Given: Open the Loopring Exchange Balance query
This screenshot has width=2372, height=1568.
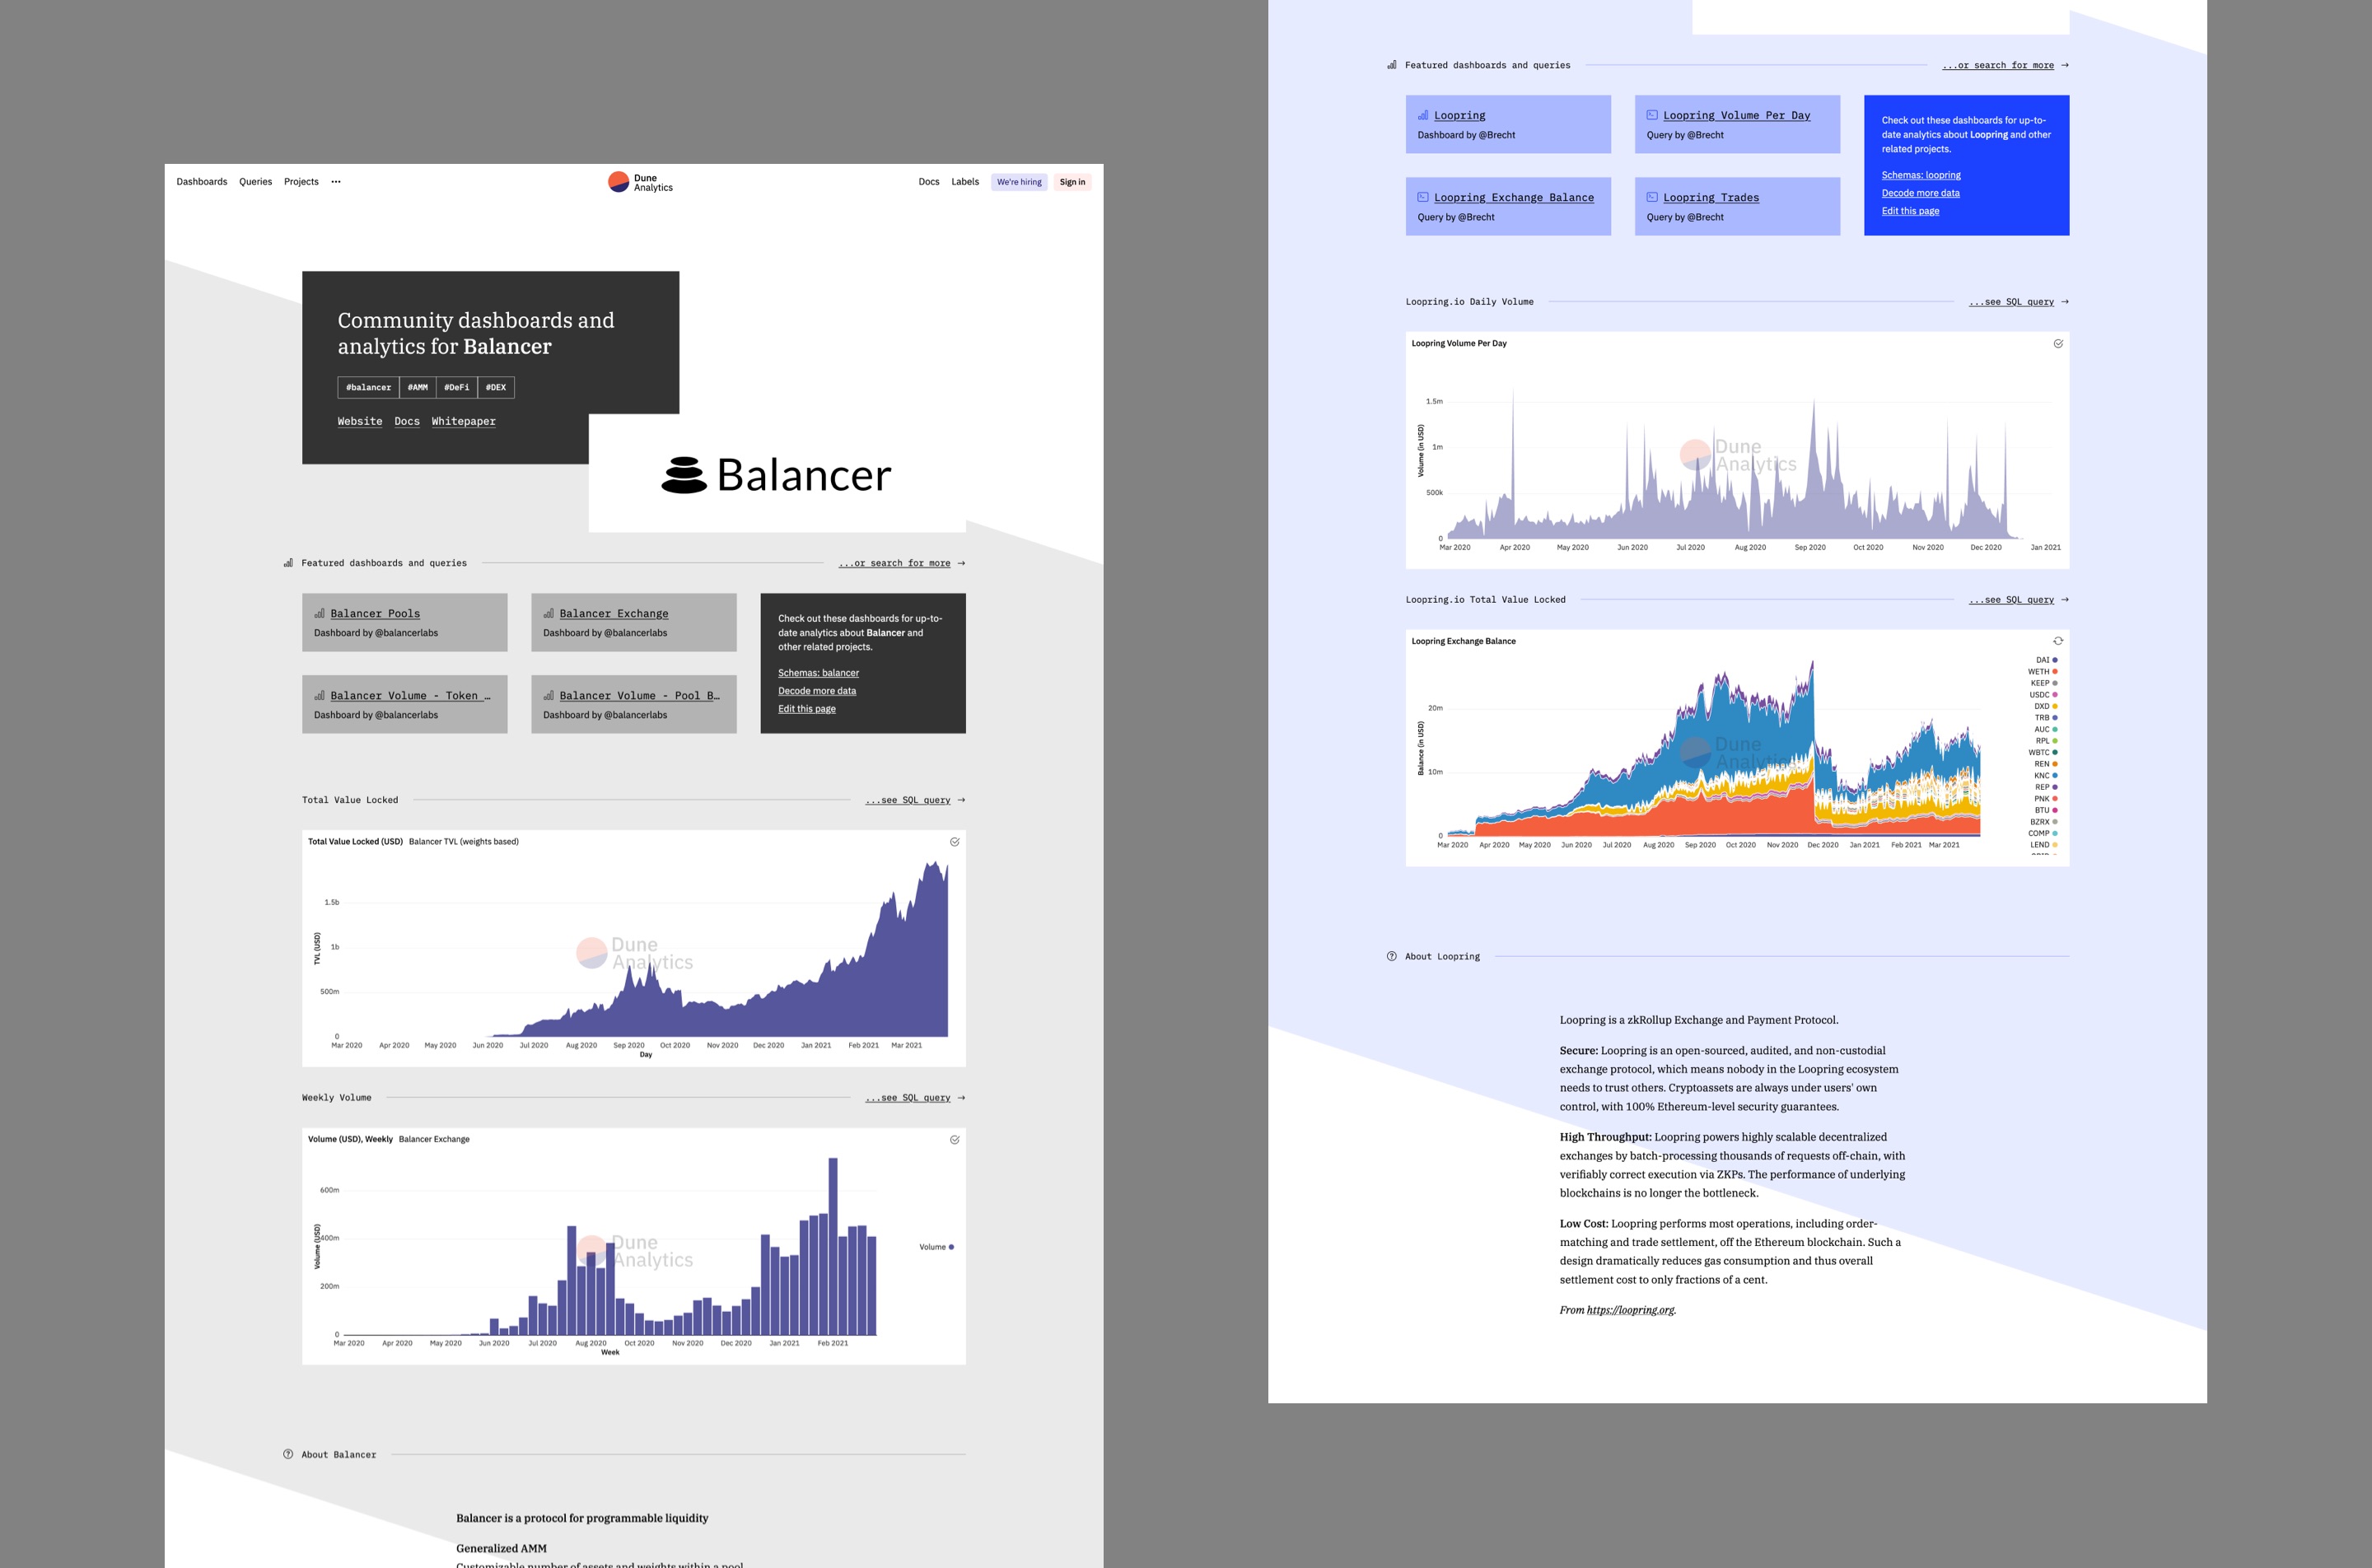Looking at the screenshot, I should point(1508,206).
